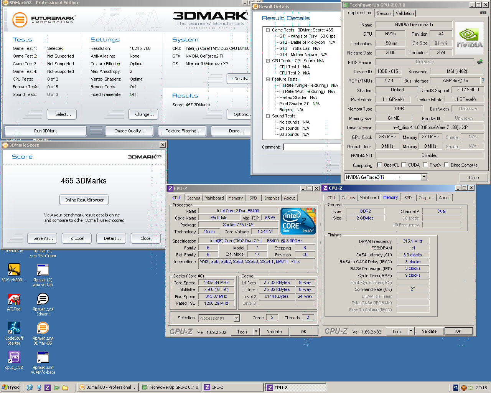Select the 24 sounds result row

coord(294,128)
